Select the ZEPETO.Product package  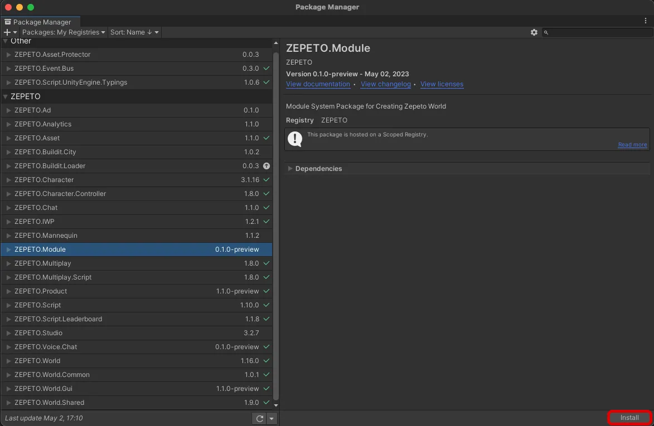click(x=137, y=291)
